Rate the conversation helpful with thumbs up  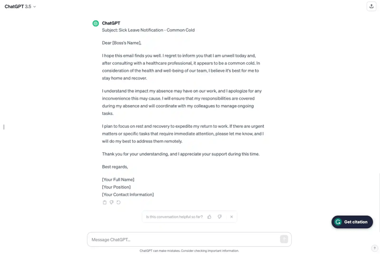[x=209, y=217]
